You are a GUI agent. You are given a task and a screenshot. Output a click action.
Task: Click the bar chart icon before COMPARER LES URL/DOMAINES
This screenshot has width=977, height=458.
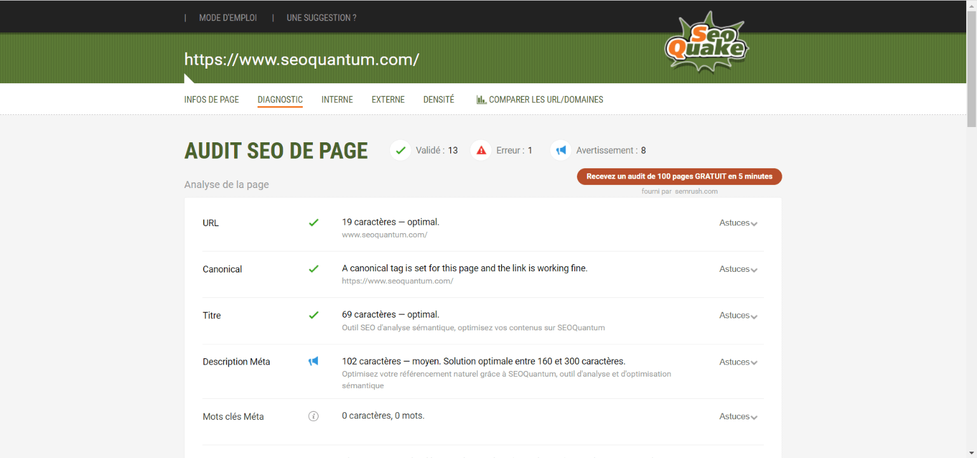[482, 99]
